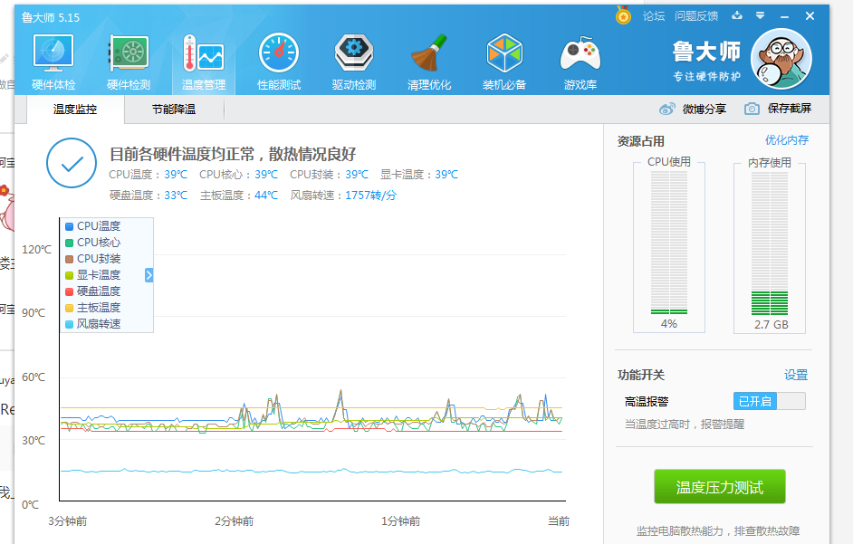Toggle 风扇转速 legend entry

[x=93, y=324]
